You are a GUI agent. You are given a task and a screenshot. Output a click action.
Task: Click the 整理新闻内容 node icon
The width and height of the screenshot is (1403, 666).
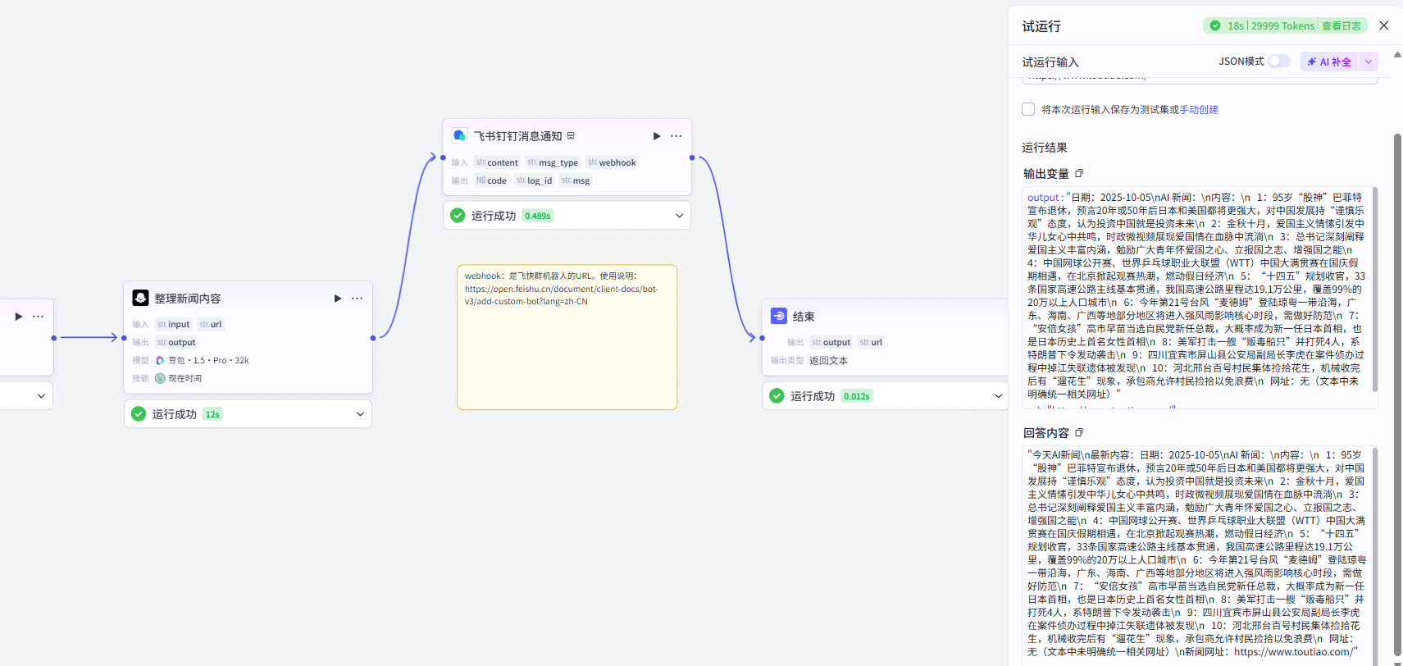(x=140, y=298)
